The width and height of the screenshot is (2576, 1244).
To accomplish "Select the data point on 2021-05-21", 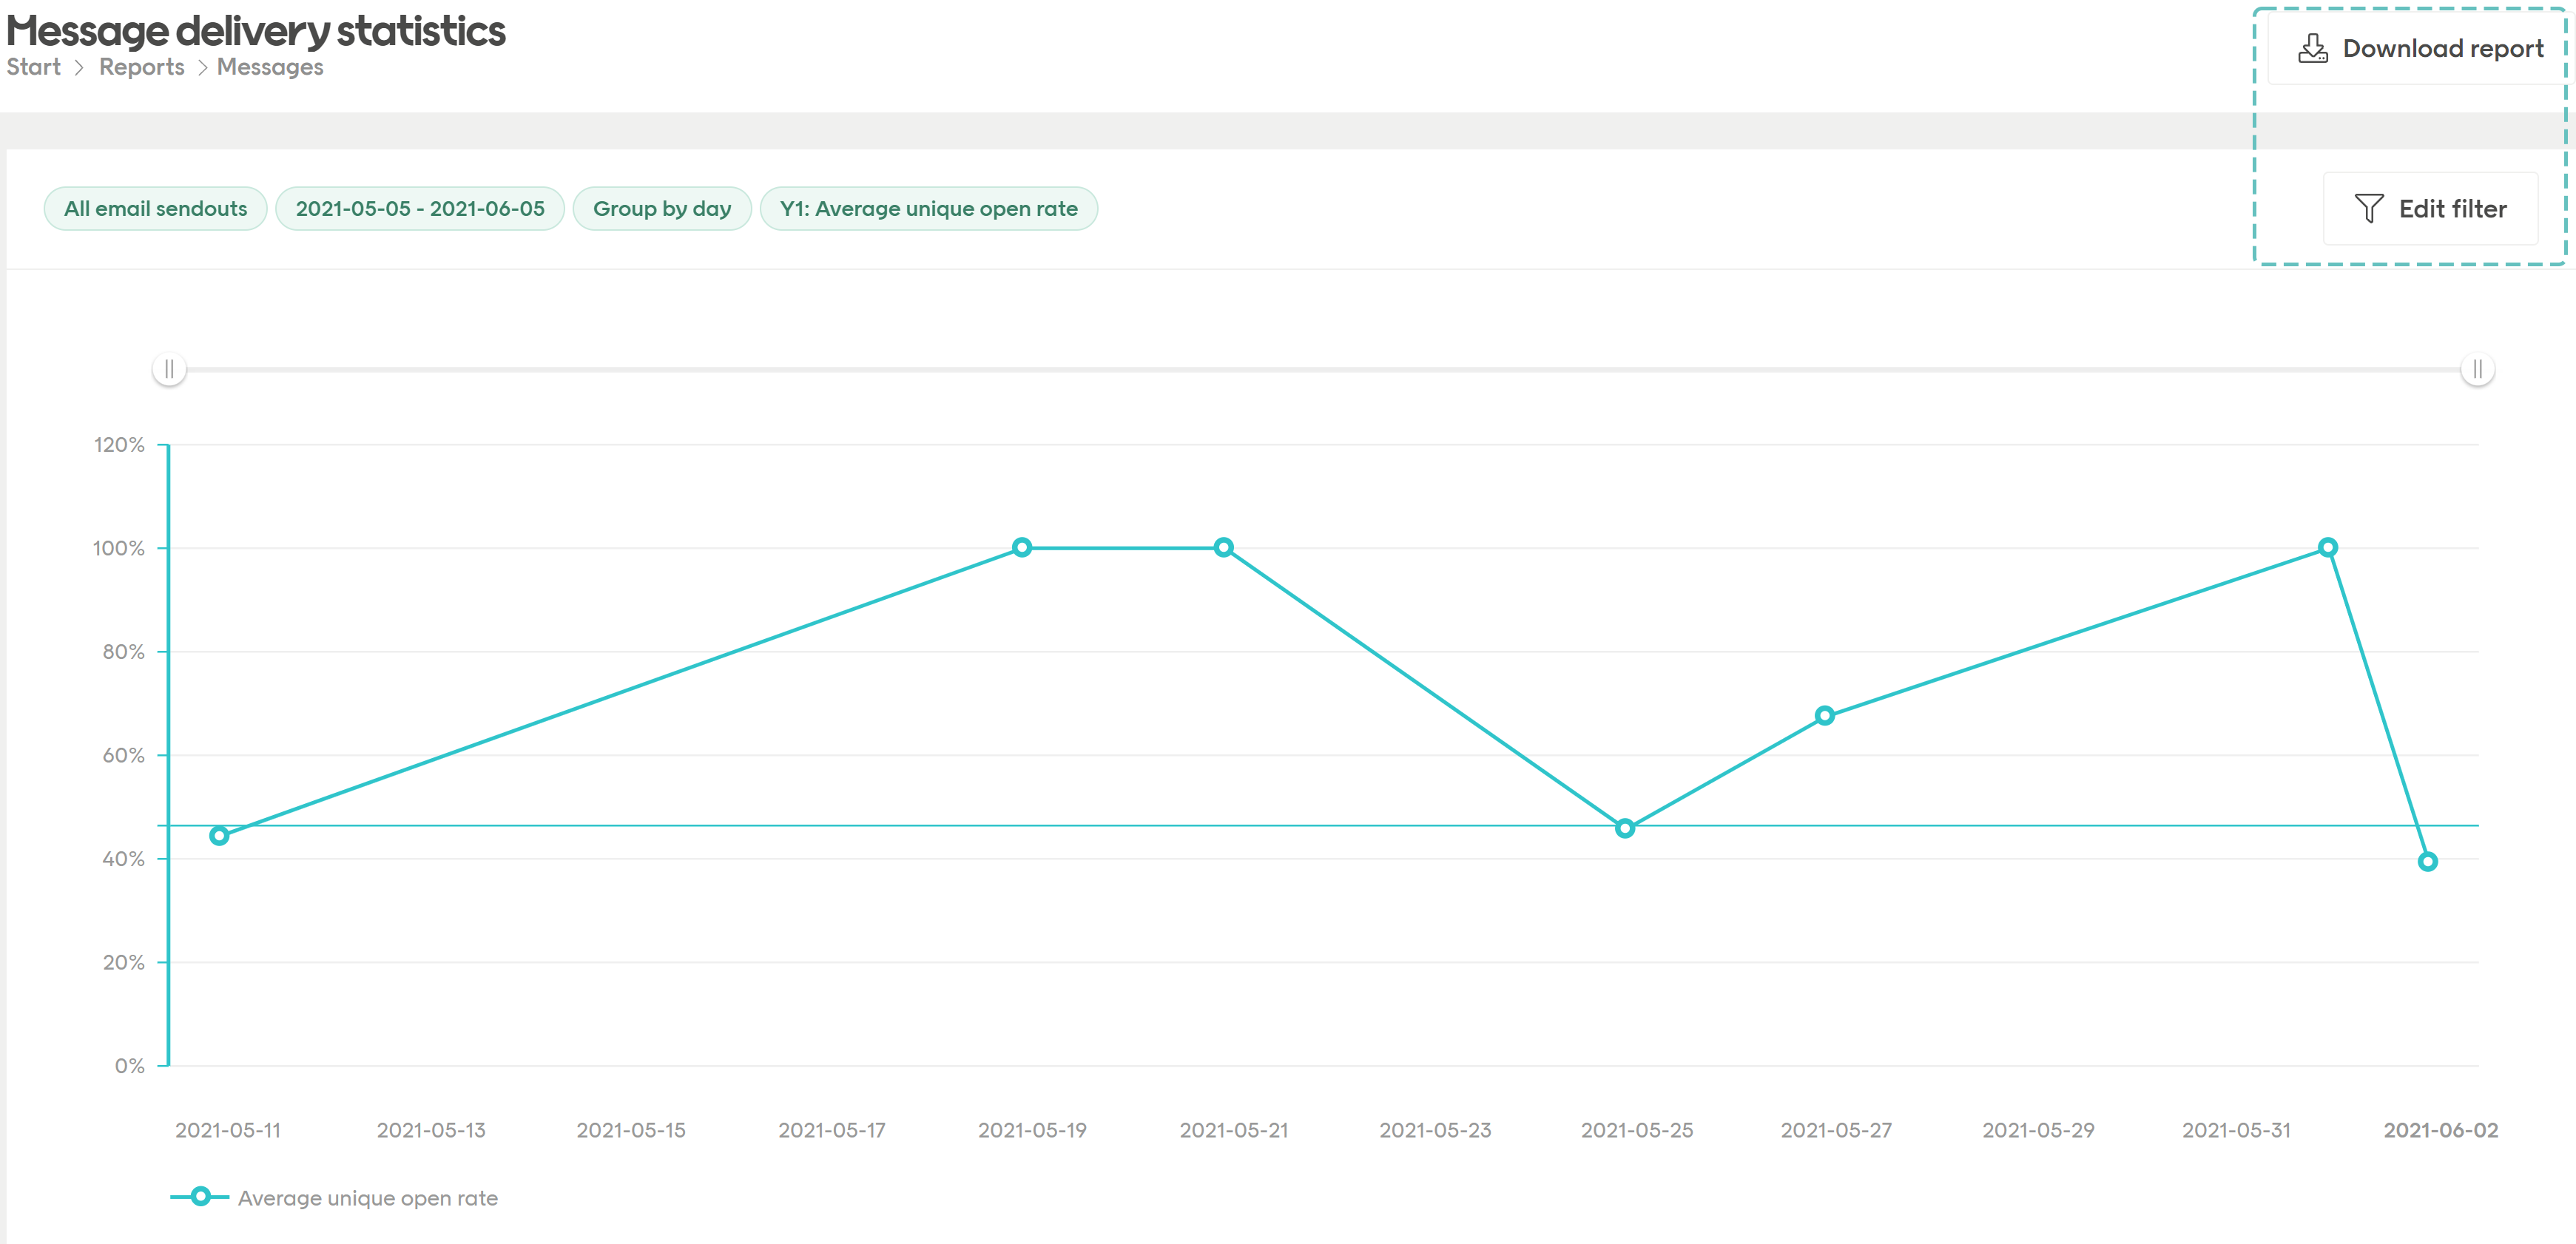I will click(1223, 546).
